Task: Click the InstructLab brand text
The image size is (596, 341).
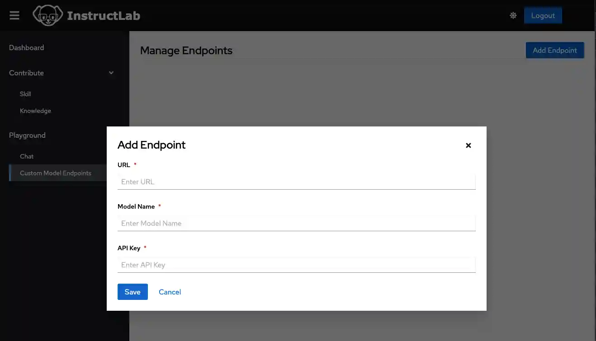Action: click(104, 16)
